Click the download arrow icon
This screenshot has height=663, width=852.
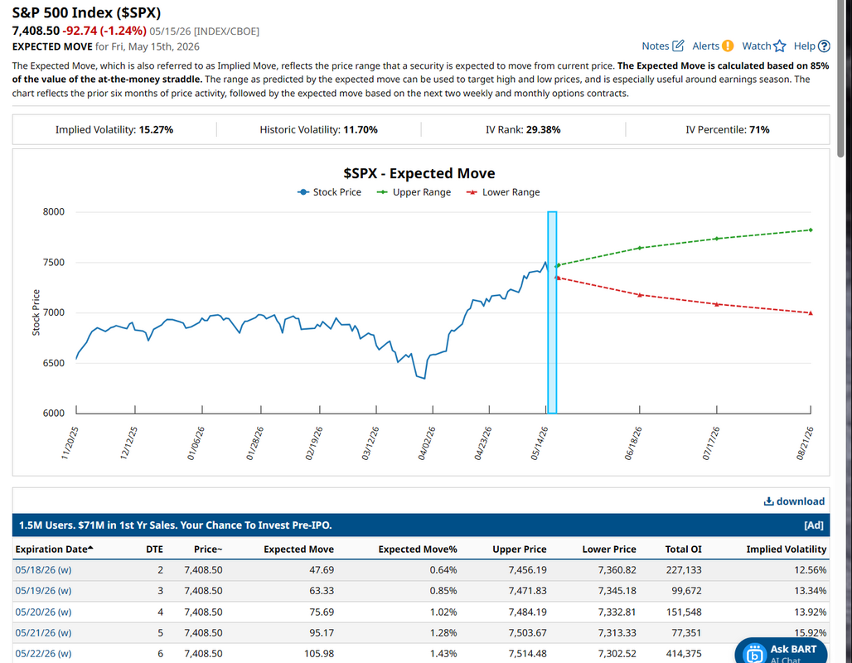point(768,501)
